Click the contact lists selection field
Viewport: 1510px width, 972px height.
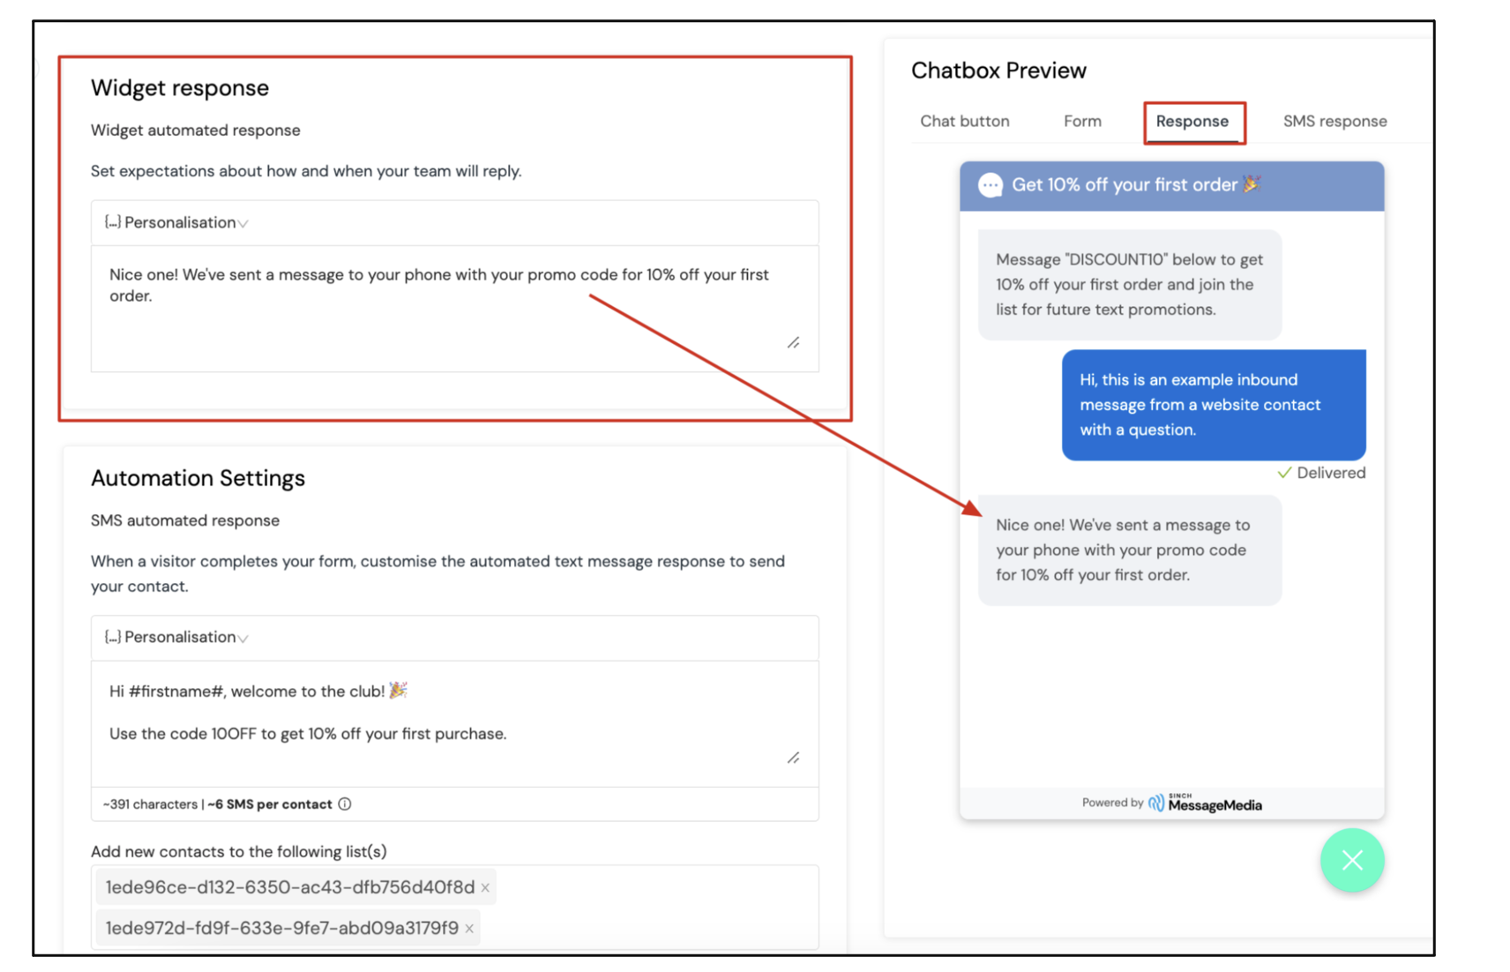[455, 908]
